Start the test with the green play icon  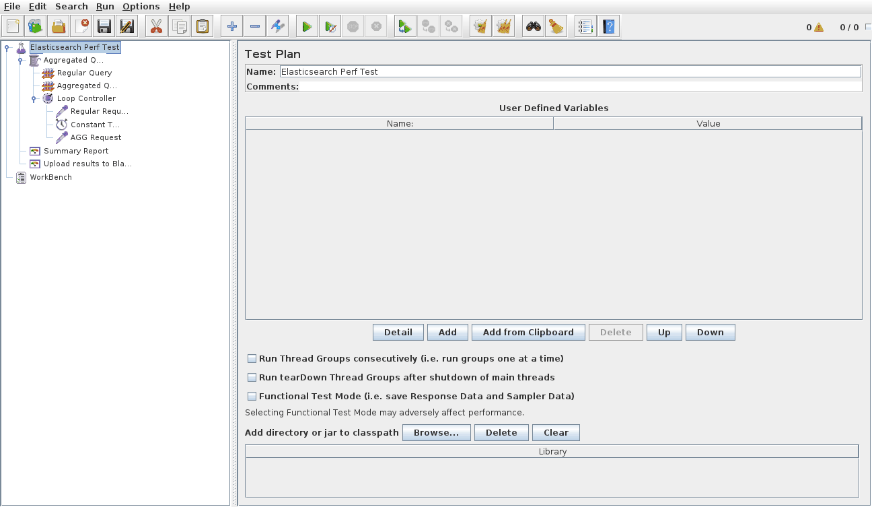coord(307,26)
